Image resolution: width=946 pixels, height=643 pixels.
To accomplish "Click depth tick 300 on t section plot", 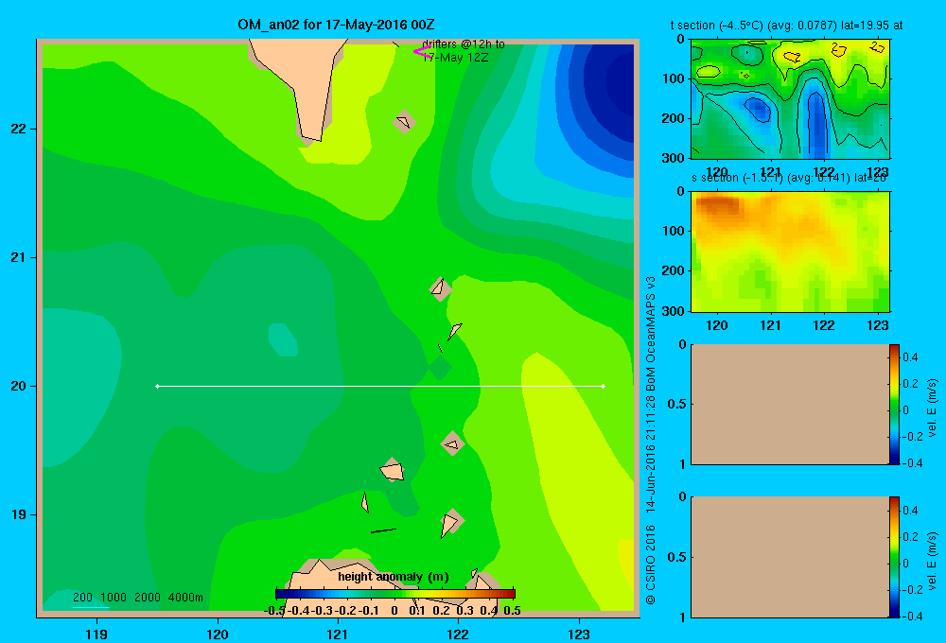I will [674, 157].
